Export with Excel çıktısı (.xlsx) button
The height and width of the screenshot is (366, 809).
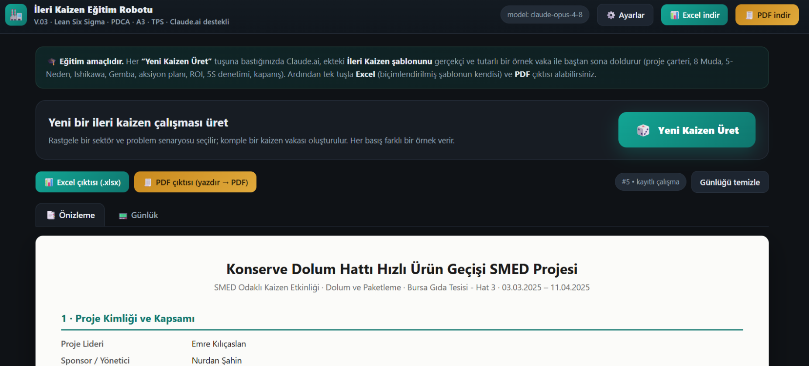(82, 182)
